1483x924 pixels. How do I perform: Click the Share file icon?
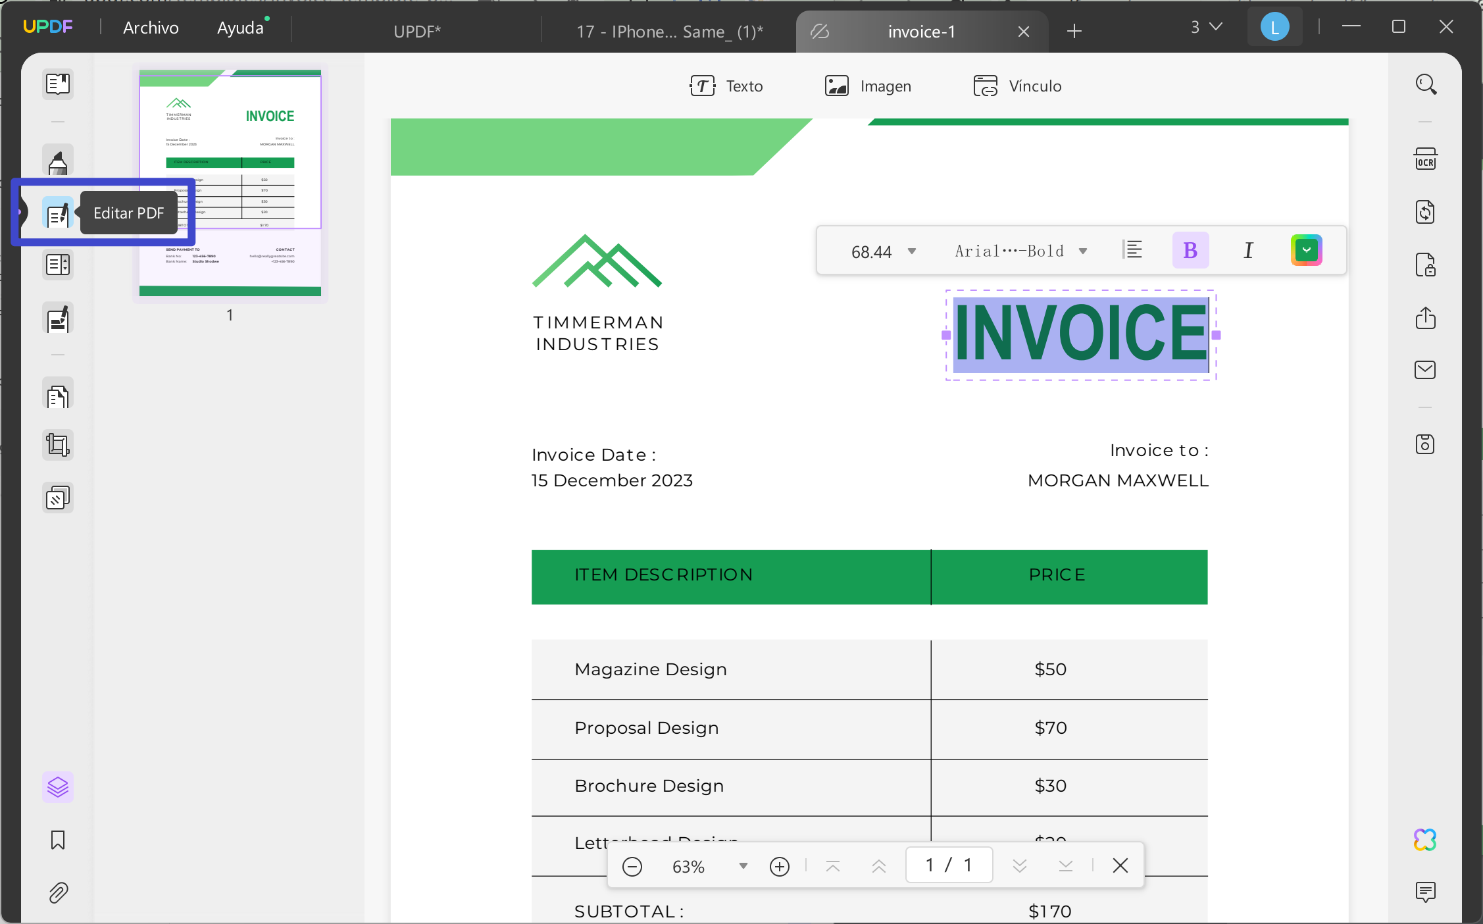coord(1425,318)
